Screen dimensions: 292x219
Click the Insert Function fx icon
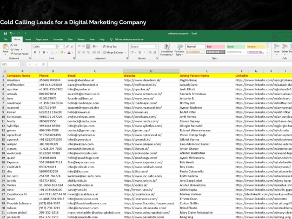tap(43, 64)
